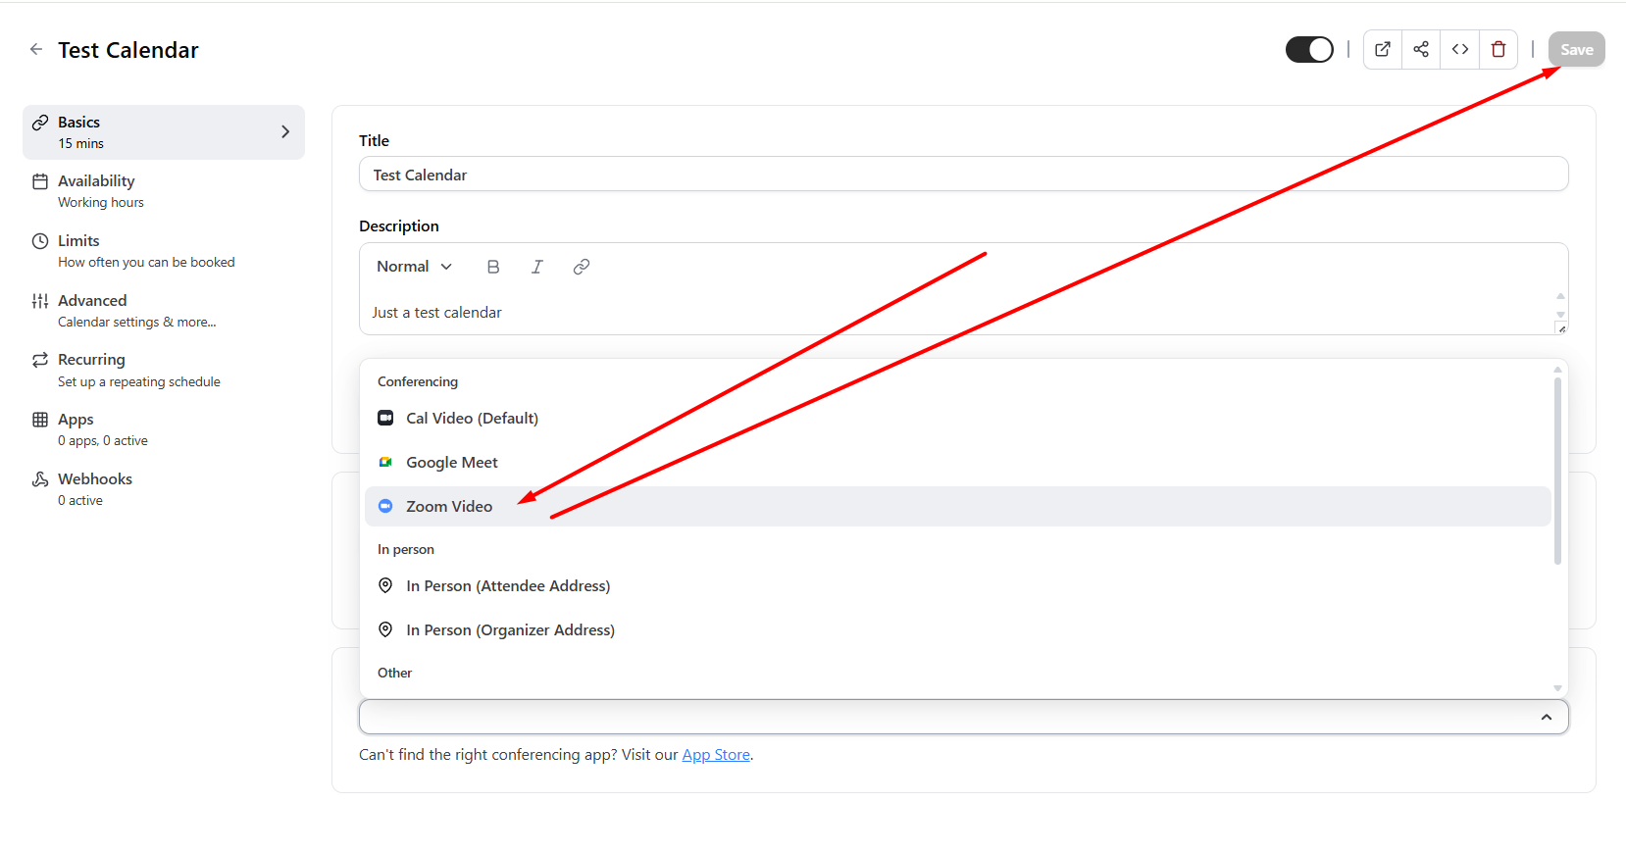Toggle italic formatting in description
Image resolution: width=1626 pixels, height=852 pixels.
[537, 267]
